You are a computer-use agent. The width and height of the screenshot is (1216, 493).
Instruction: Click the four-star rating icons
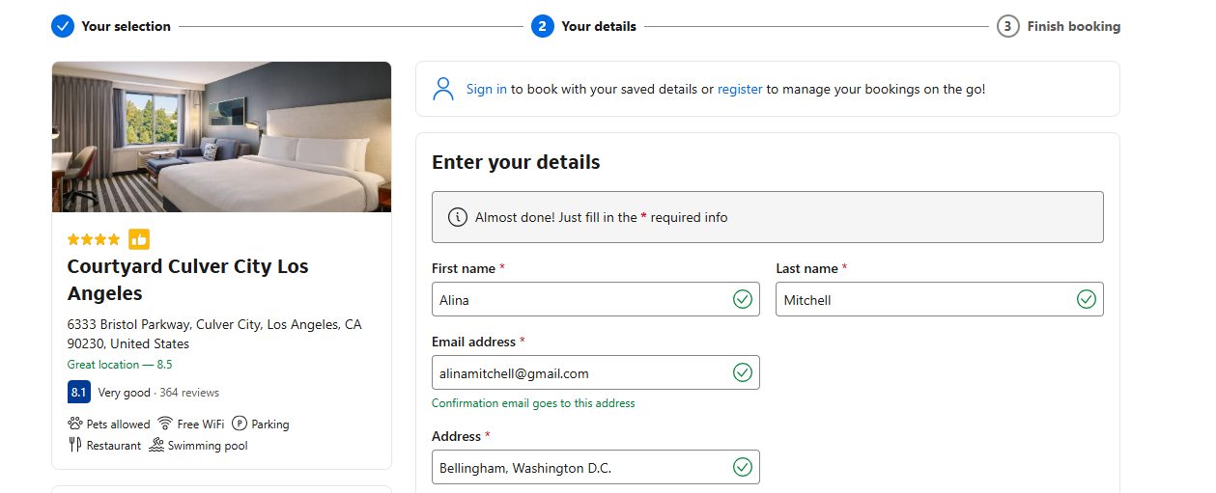point(94,239)
